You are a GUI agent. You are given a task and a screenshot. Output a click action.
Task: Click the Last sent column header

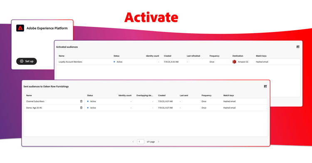coord(184,95)
